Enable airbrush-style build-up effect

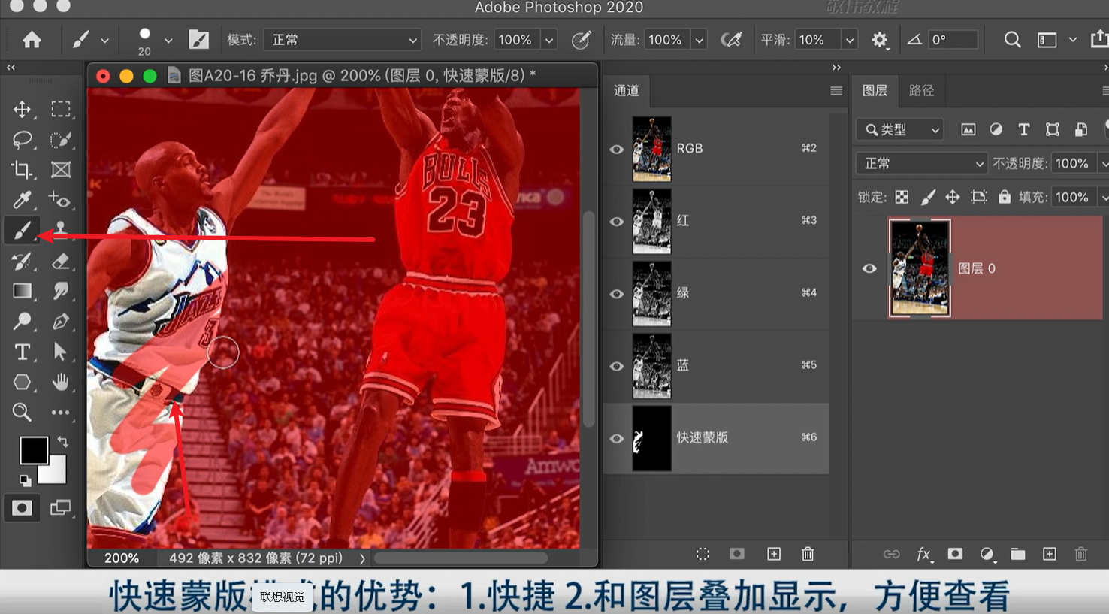click(731, 40)
